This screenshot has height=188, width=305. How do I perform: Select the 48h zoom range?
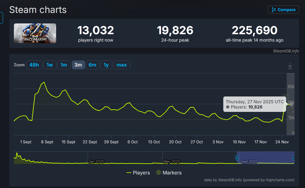coord(34,65)
